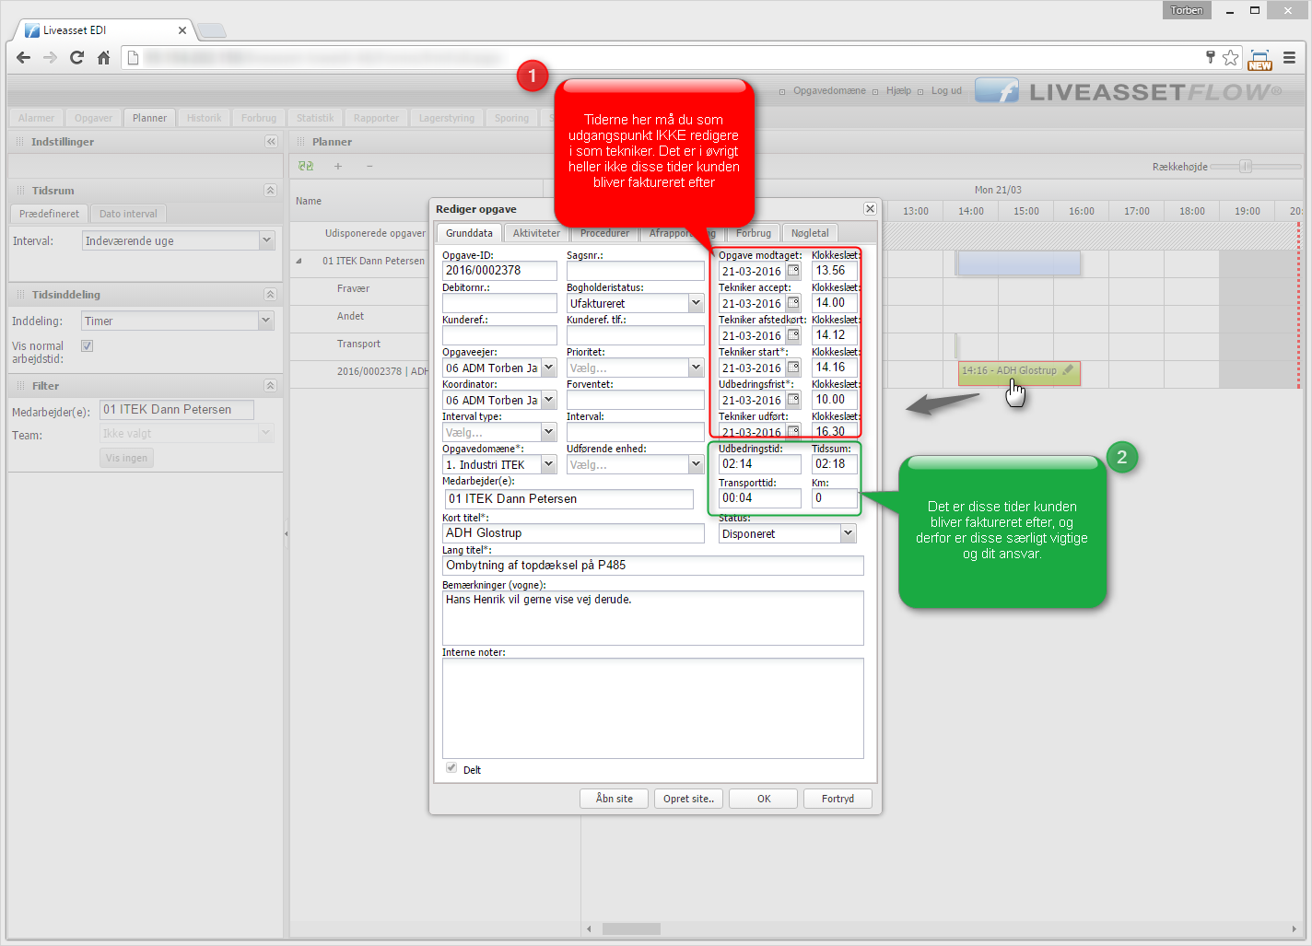The height and width of the screenshot is (946, 1312).
Task: Open calendar picker for Opgave modtaget date
Action: (793, 271)
